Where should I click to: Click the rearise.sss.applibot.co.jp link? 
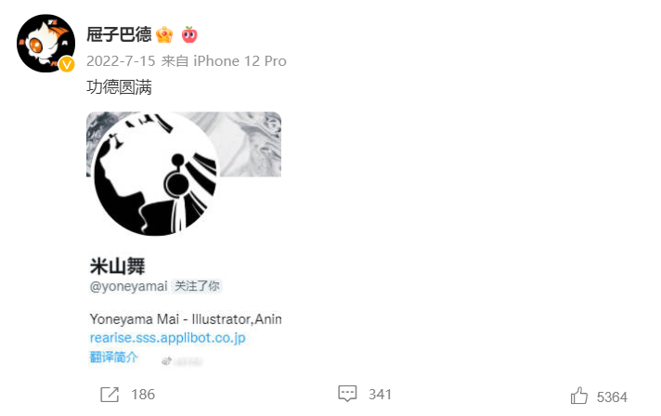coord(168,338)
